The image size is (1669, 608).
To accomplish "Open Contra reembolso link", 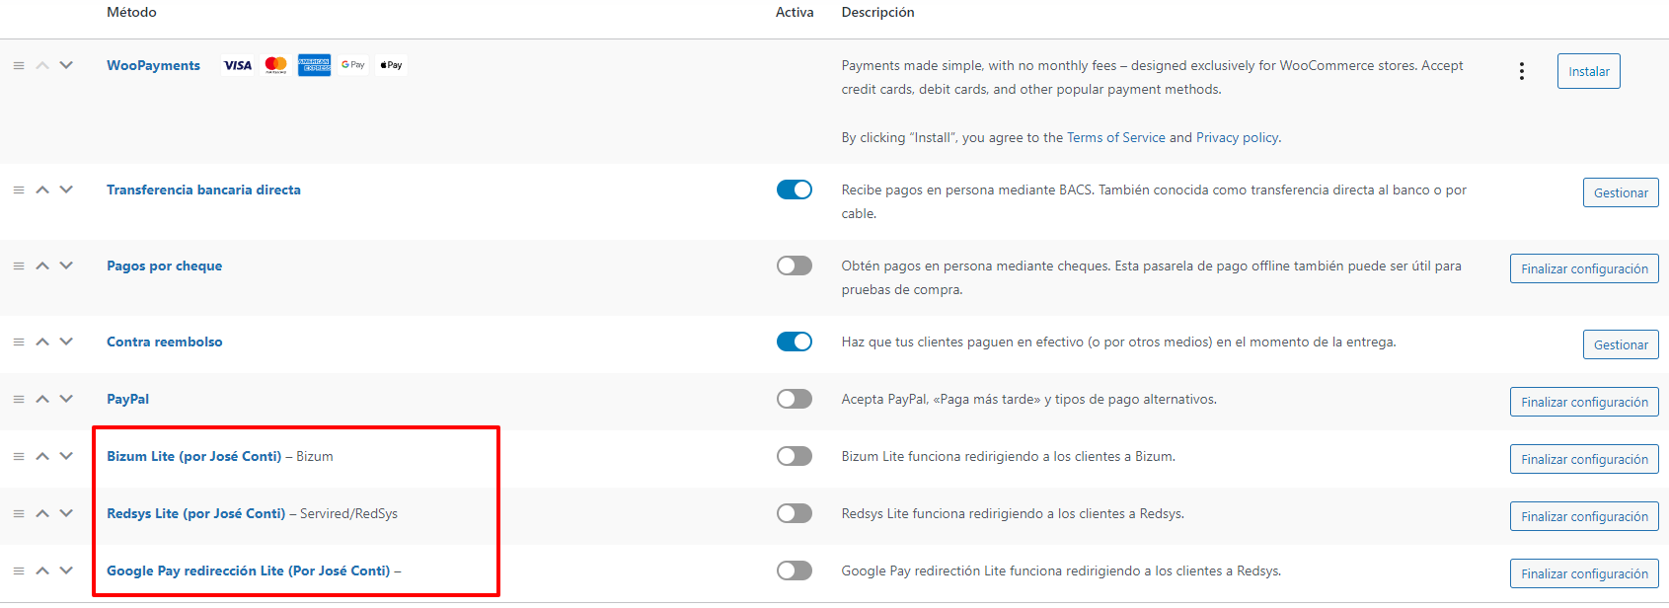I will [x=165, y=342].
